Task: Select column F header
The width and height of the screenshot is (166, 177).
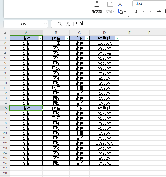Action: [149, 33]
